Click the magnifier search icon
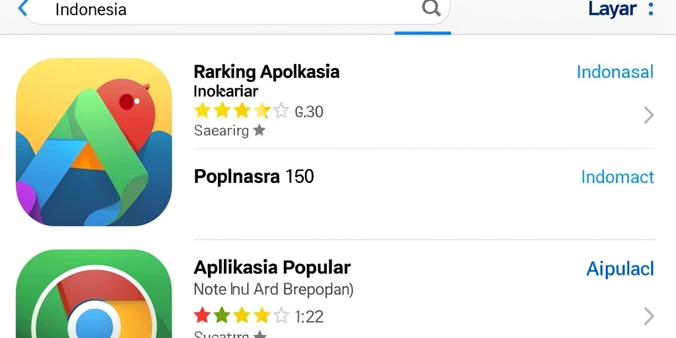The height and width of the screenshot is (338, 676). tap(431, 8)
